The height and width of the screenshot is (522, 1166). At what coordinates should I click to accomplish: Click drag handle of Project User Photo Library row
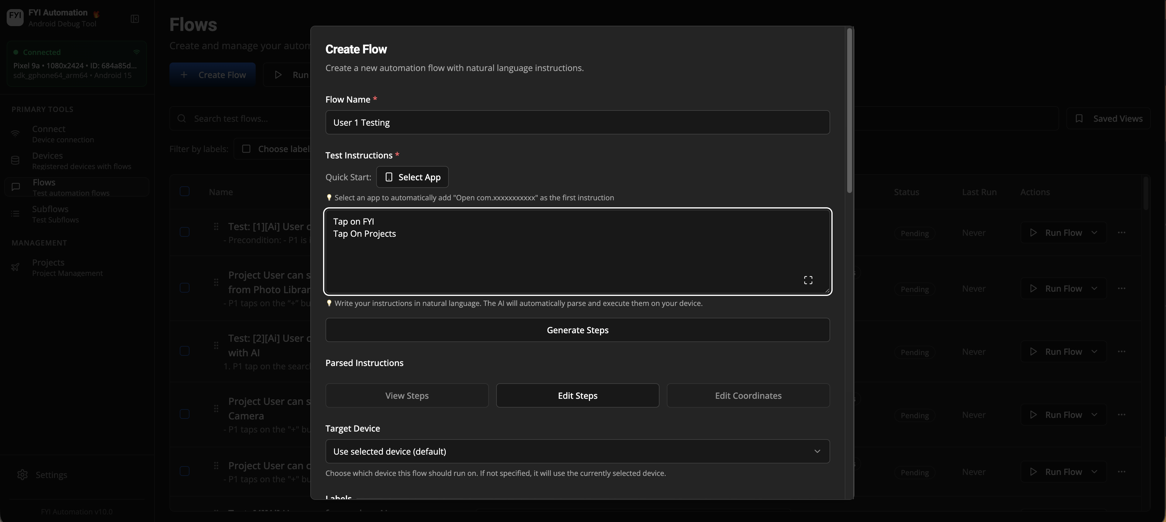(216, 282)
